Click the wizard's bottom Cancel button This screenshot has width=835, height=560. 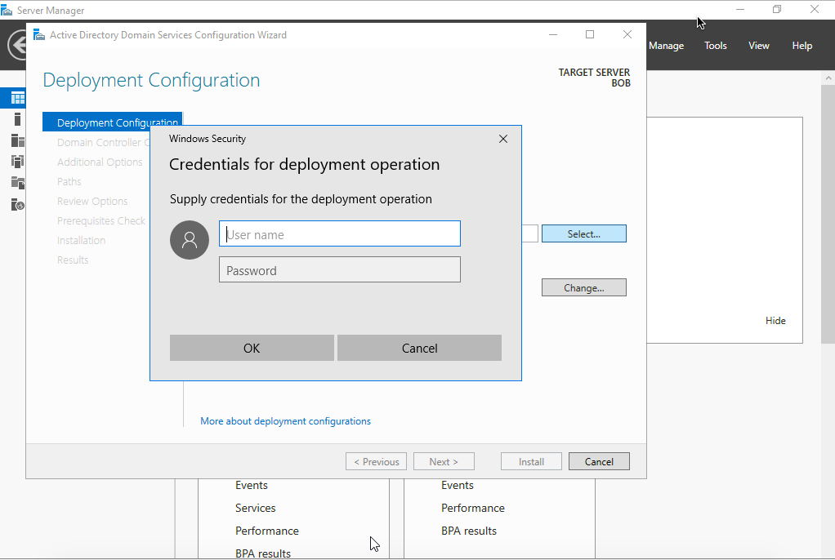(599, 461)
